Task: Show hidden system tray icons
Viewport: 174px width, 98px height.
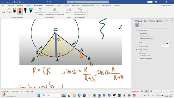Action: pos(145,95)
